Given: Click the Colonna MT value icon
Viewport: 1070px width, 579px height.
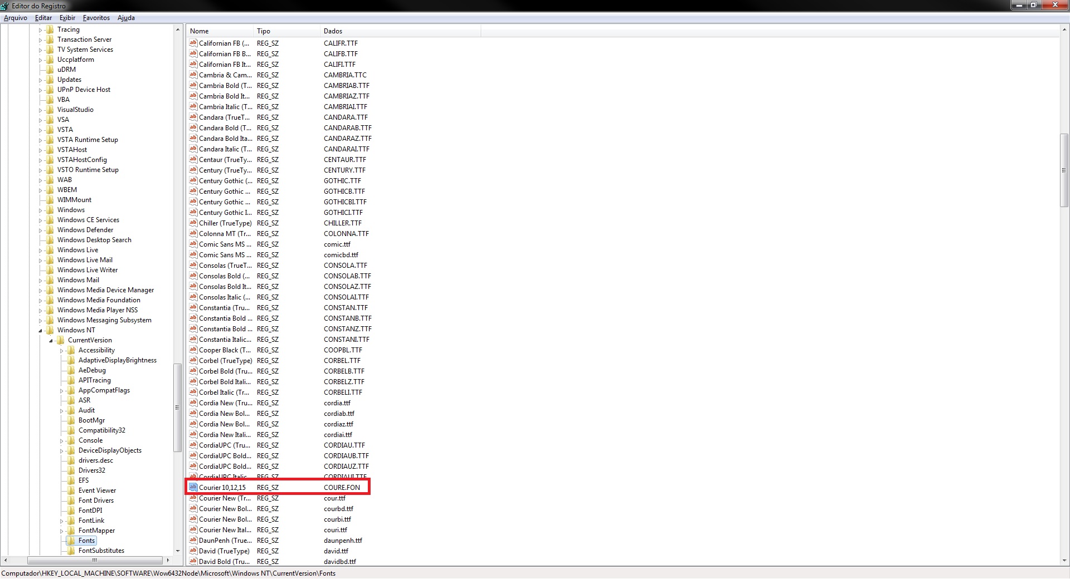Looking at the screenshot, I should [193, 233].
